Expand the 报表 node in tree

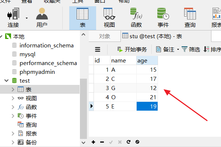point(13,133)
